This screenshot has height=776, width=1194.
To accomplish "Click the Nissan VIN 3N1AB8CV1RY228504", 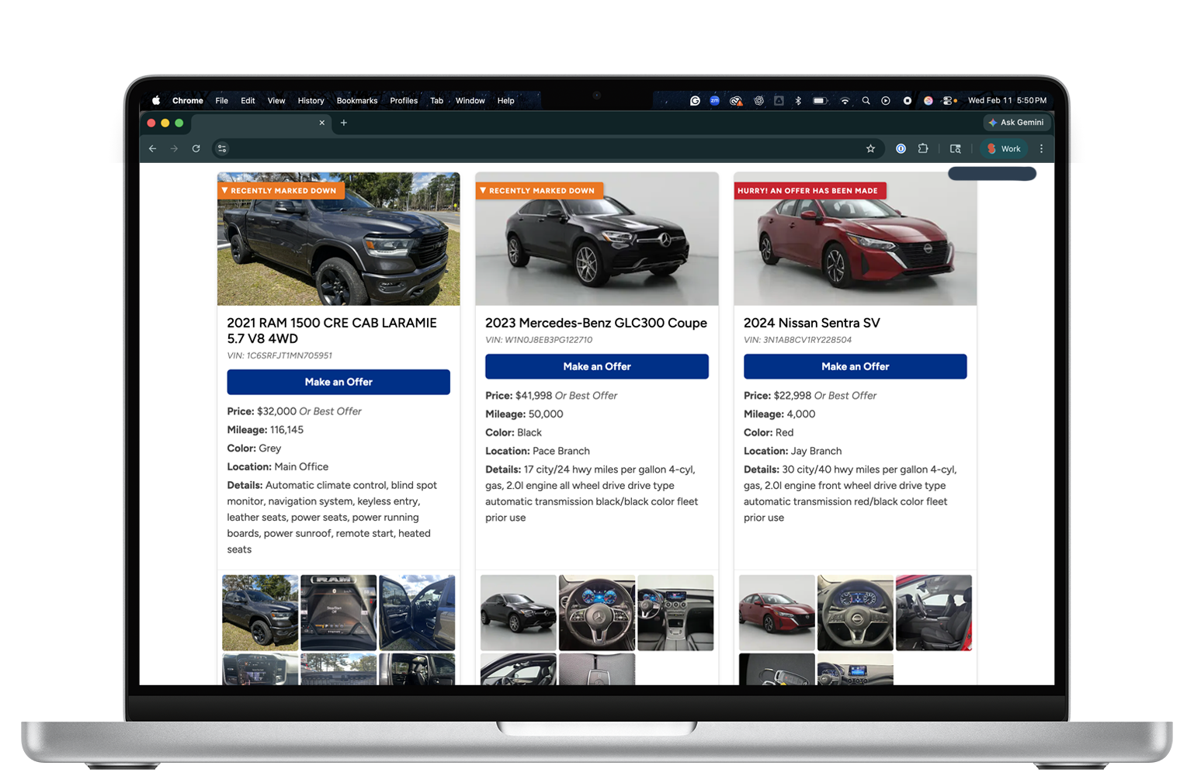I will tap(797, 340).
